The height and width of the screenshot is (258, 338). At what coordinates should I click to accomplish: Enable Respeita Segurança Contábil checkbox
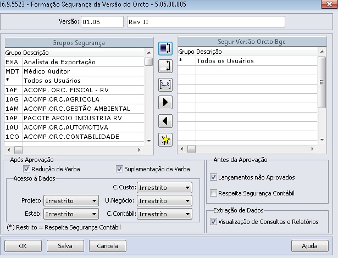213,193
